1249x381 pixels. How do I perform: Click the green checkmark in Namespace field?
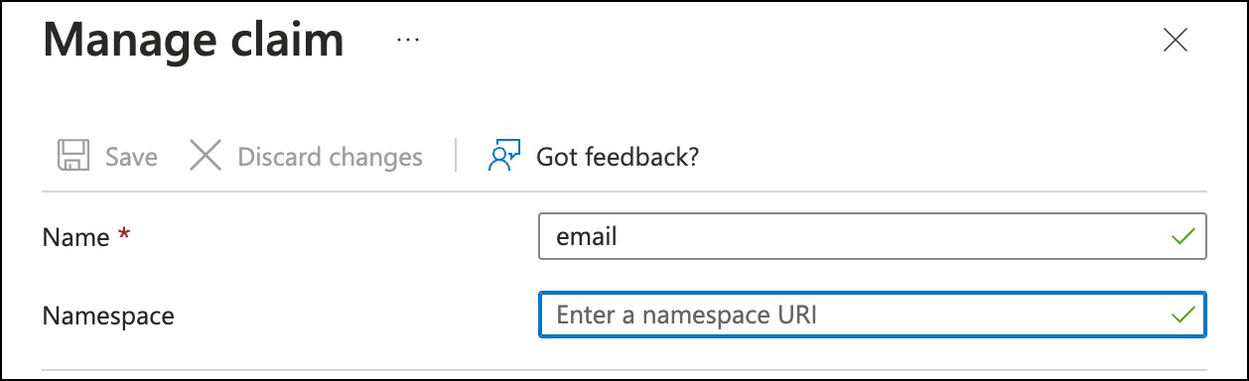[x=1182, y=316]
